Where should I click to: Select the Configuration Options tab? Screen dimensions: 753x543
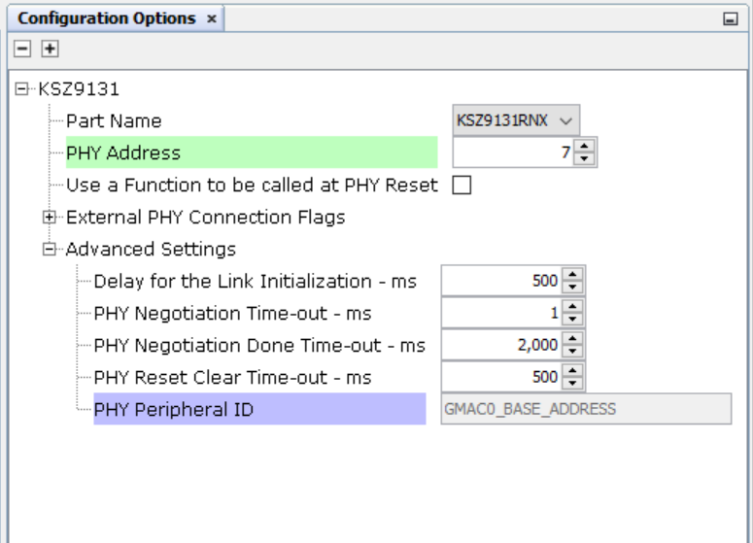pos(107,18)
